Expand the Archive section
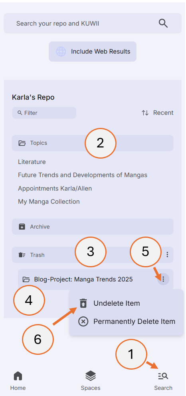The image size is (186, 396). 93,227
